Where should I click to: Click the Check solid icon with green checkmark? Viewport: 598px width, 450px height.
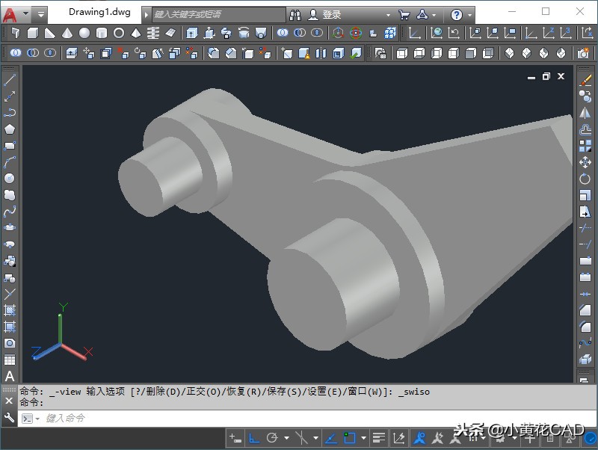[x=356, y=53]
